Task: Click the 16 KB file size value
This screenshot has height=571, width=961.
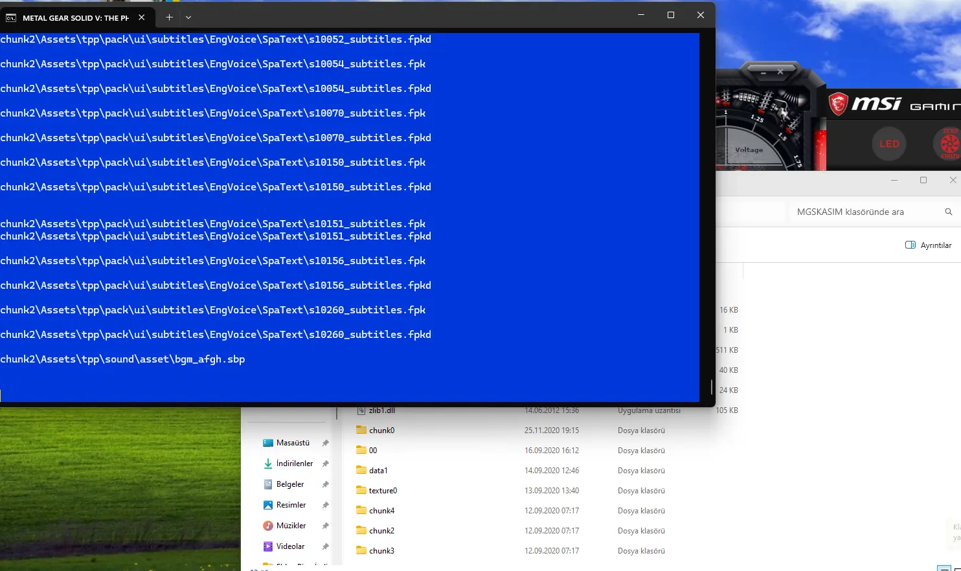Action: [x=729, y=310]
